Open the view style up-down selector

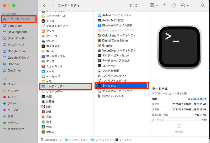pos(136,5)
